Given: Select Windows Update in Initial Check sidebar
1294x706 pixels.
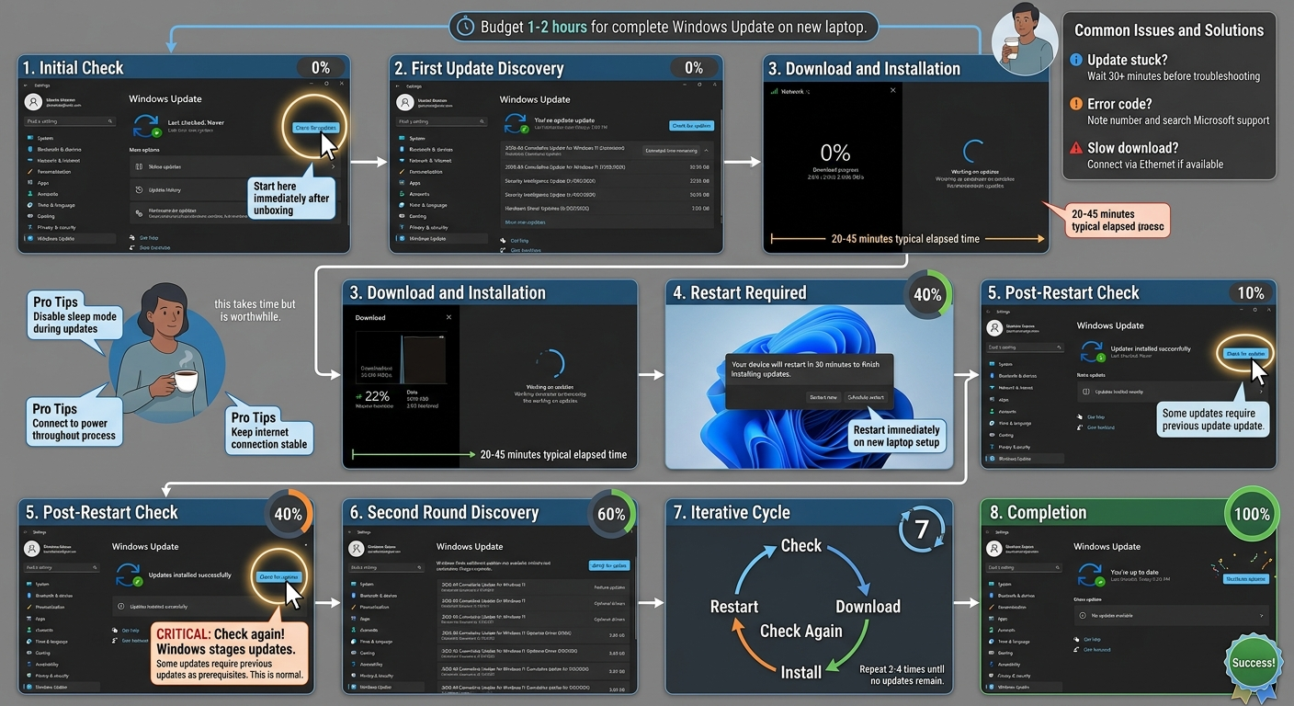Looking at the screenshot, I should click(70, 238).
